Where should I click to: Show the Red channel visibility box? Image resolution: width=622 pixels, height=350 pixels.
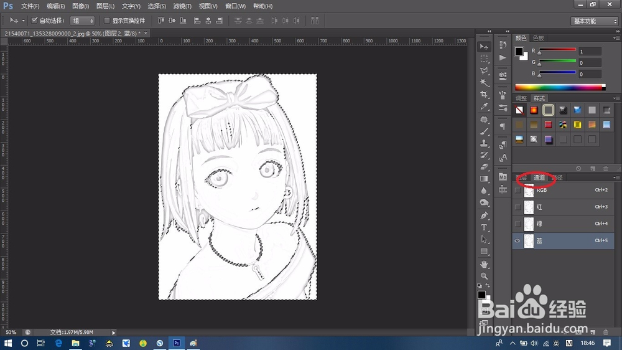point(518,207)
